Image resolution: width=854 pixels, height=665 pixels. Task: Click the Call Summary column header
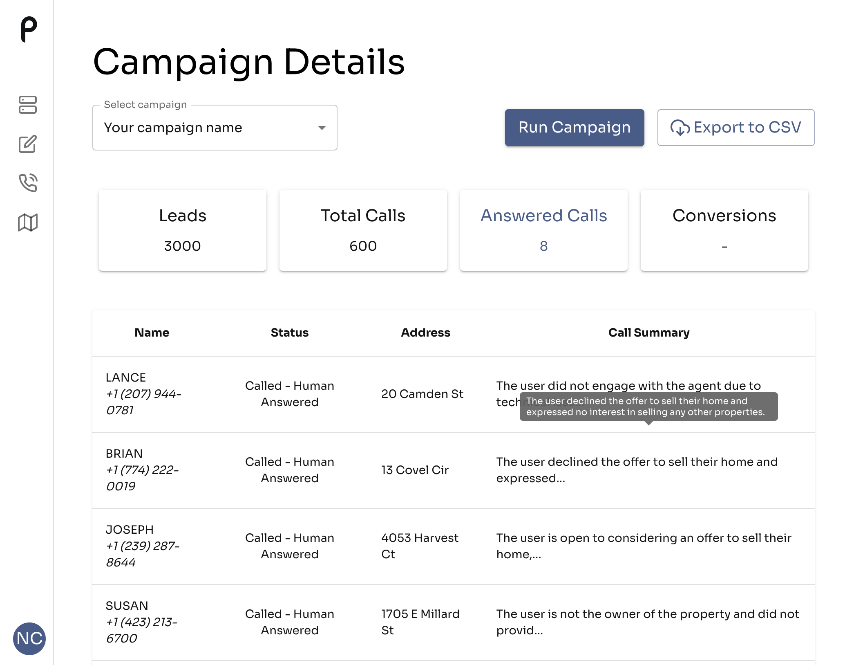649,332
